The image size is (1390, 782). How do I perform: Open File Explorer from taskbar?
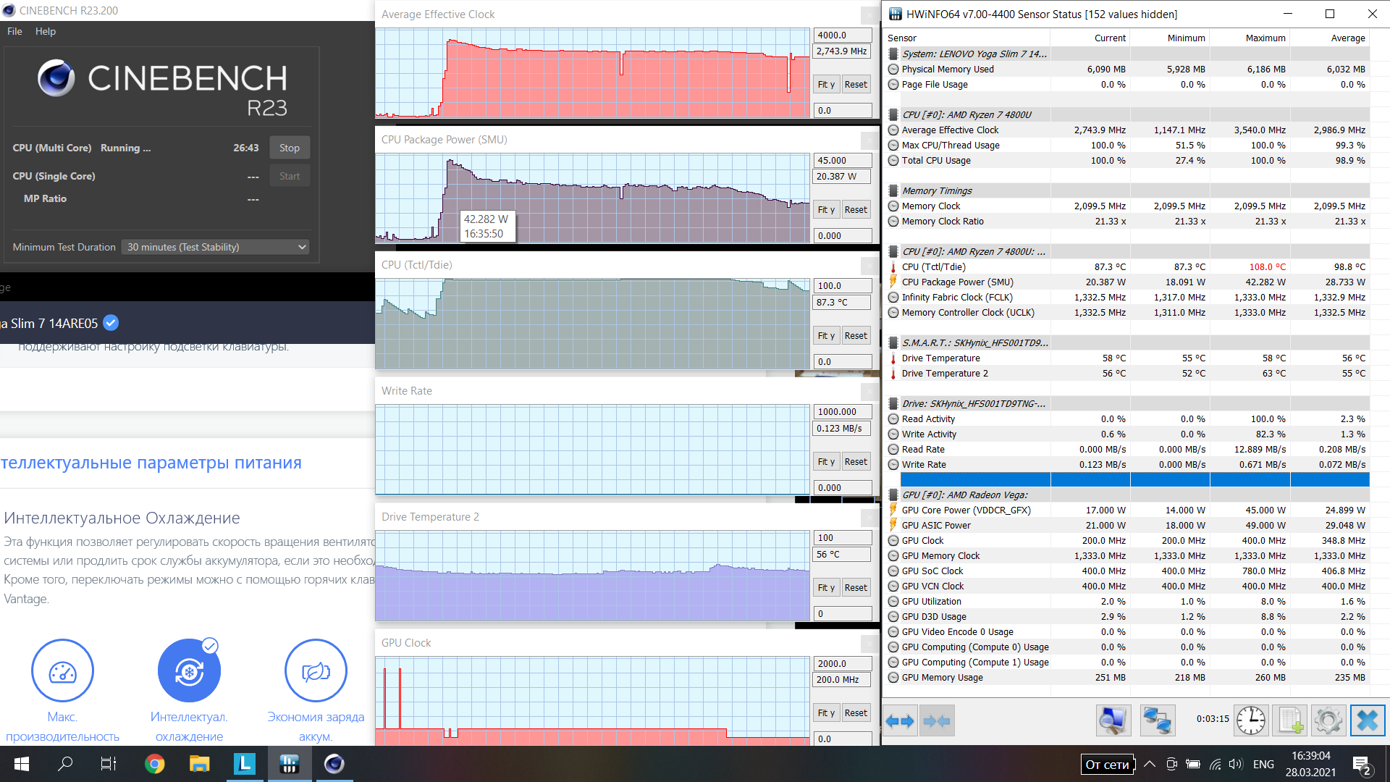[x=199, y=764]
